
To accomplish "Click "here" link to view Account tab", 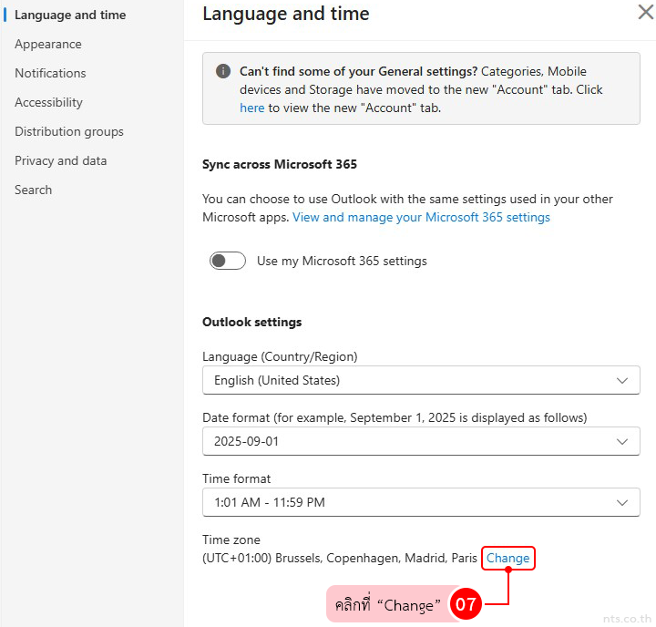I will coord(251,108).
